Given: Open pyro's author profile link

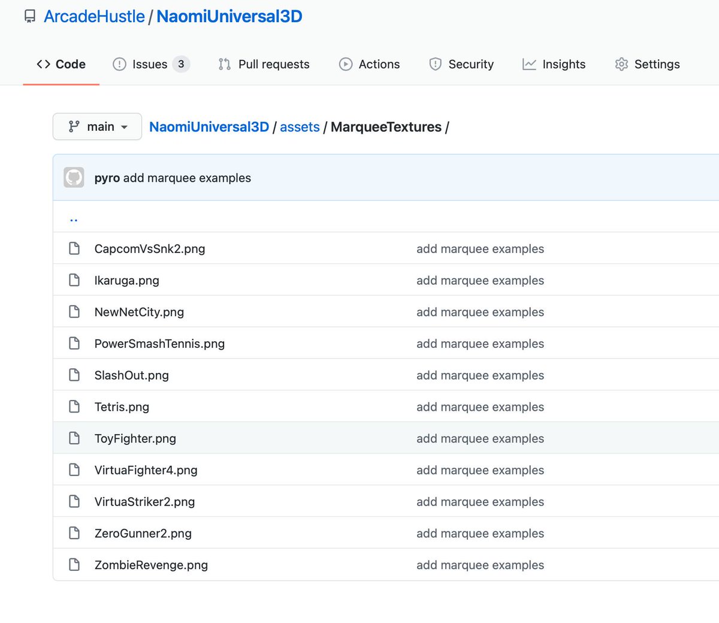Looking at the screenshot, I should [107, 178].
